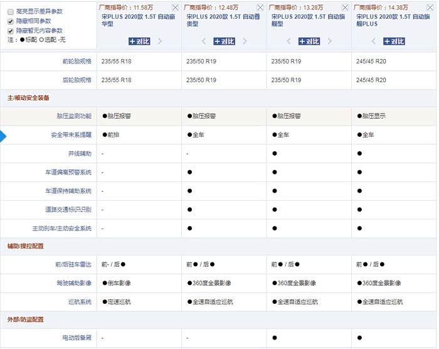The width and height of the screenshot is (439, 349).
Task: Select the 外部/防盗配置 section header
Action: click(x=26, y=319)
